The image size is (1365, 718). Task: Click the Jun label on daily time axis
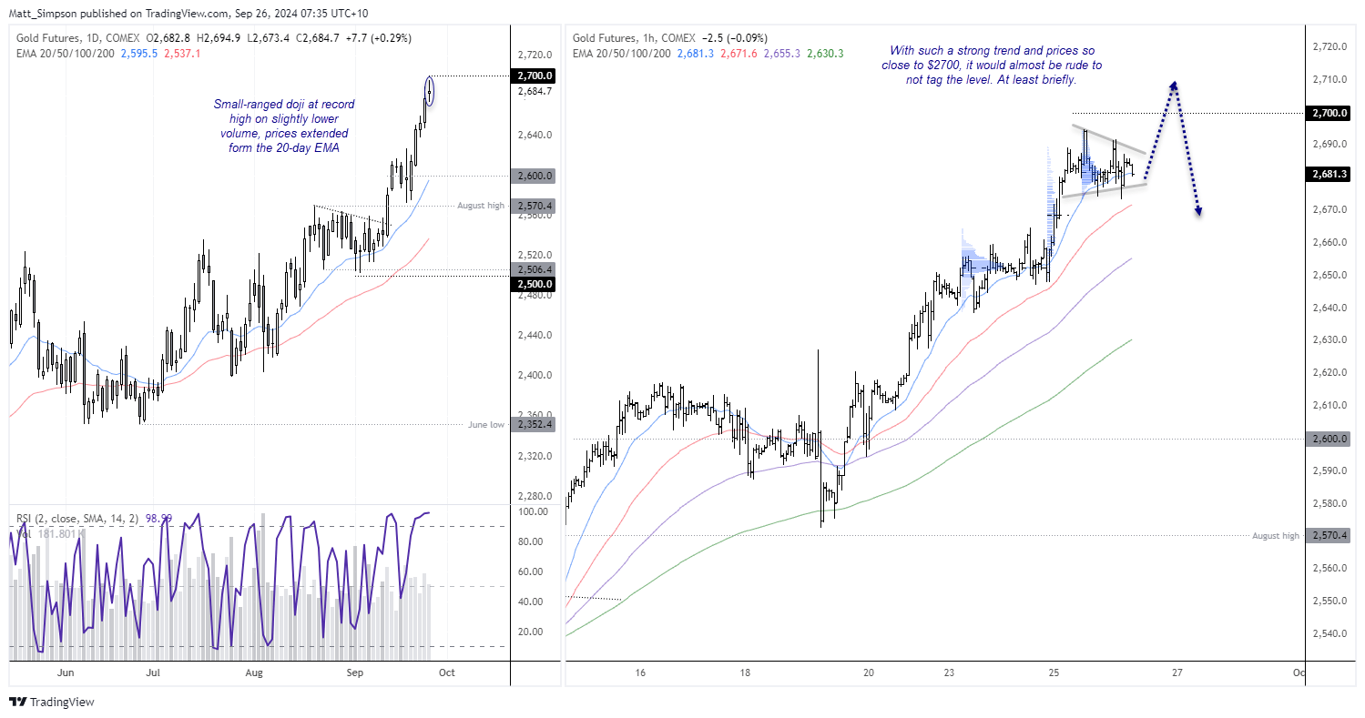coord(66,672)
